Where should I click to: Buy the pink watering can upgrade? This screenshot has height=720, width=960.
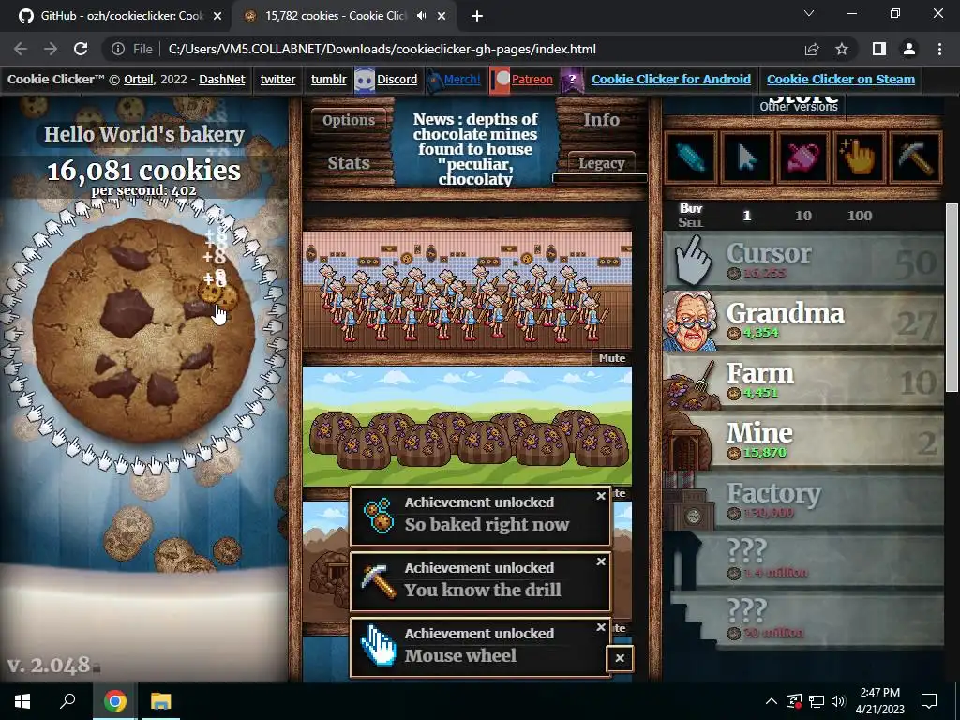click(802, 157)
